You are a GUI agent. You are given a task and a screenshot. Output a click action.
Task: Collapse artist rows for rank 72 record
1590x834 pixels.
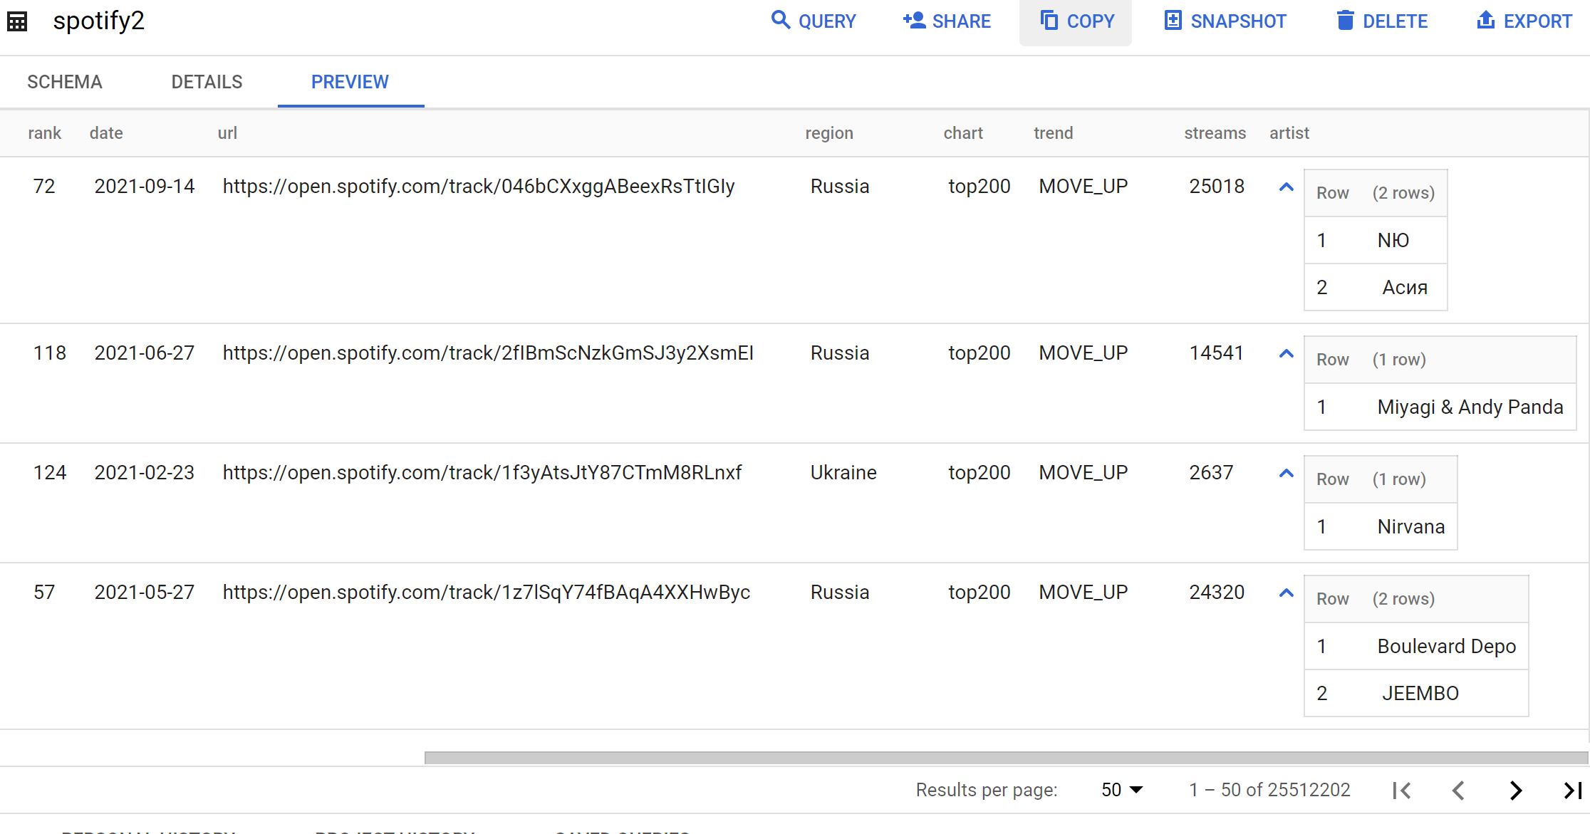tap(1286, 187)
